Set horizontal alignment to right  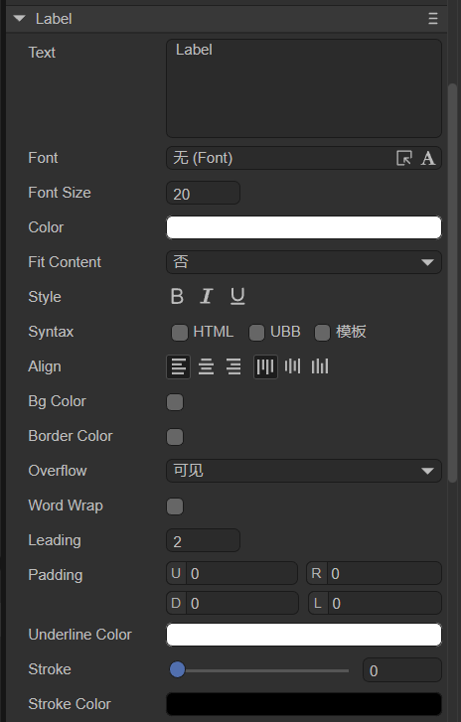[233, 367]
